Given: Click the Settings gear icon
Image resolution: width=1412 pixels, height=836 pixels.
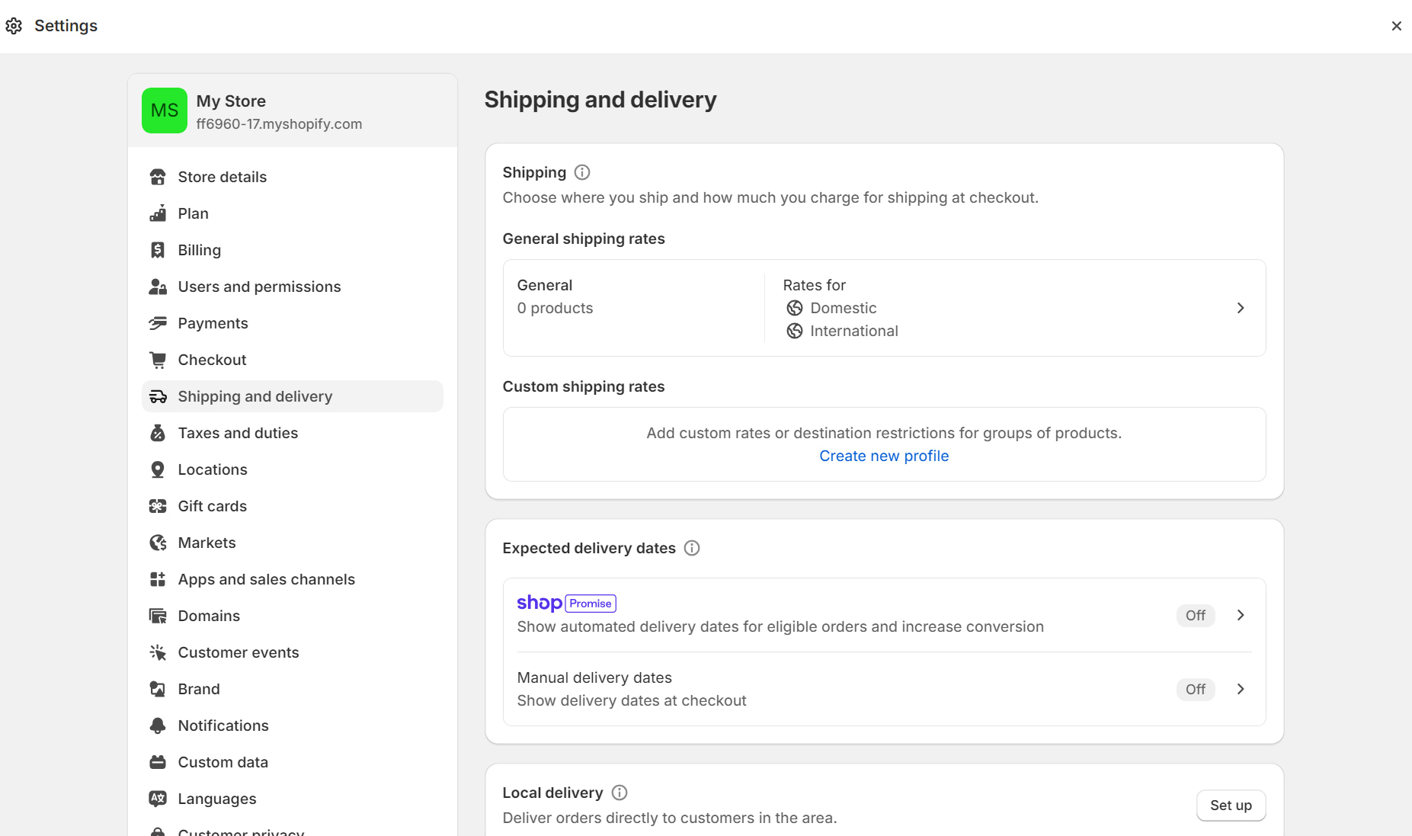Looking at the screenshot, I should (14, 25).
